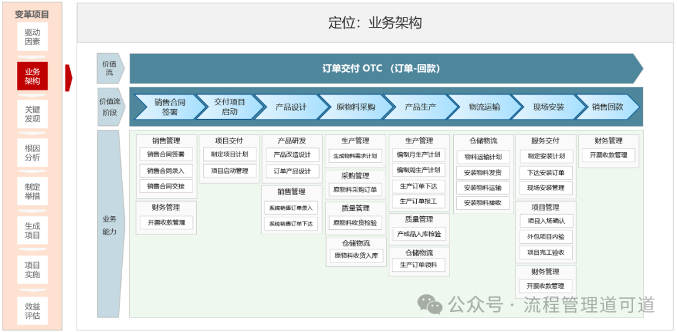Open the 效益评估 sidebar step
This screenshot has height=332, width=677.
click(33, 311)
